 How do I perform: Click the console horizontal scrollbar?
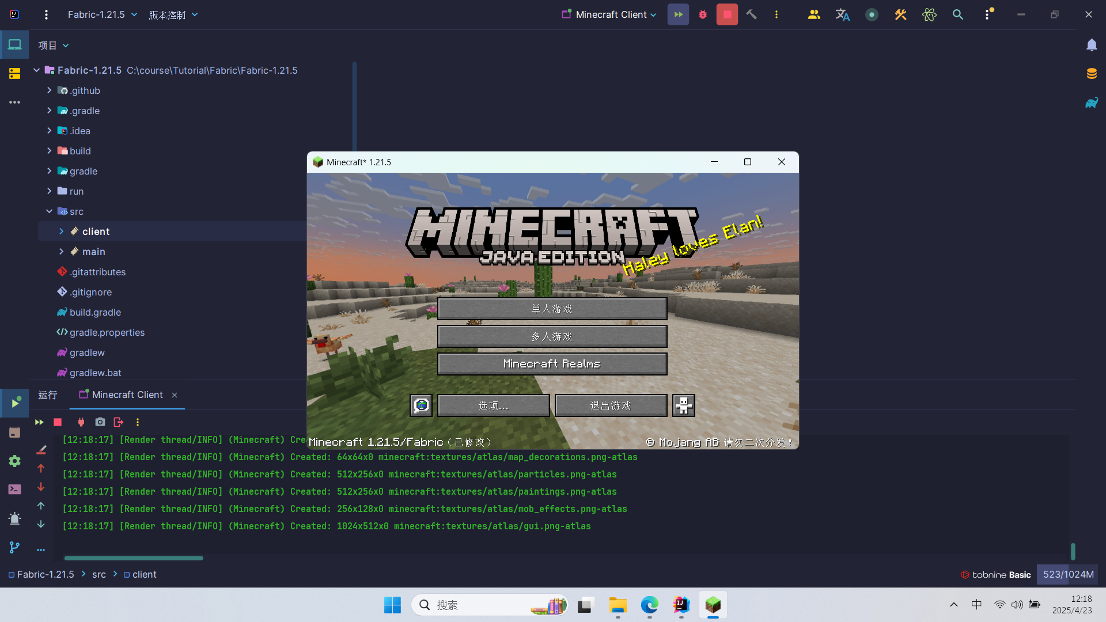click(134, 558)
